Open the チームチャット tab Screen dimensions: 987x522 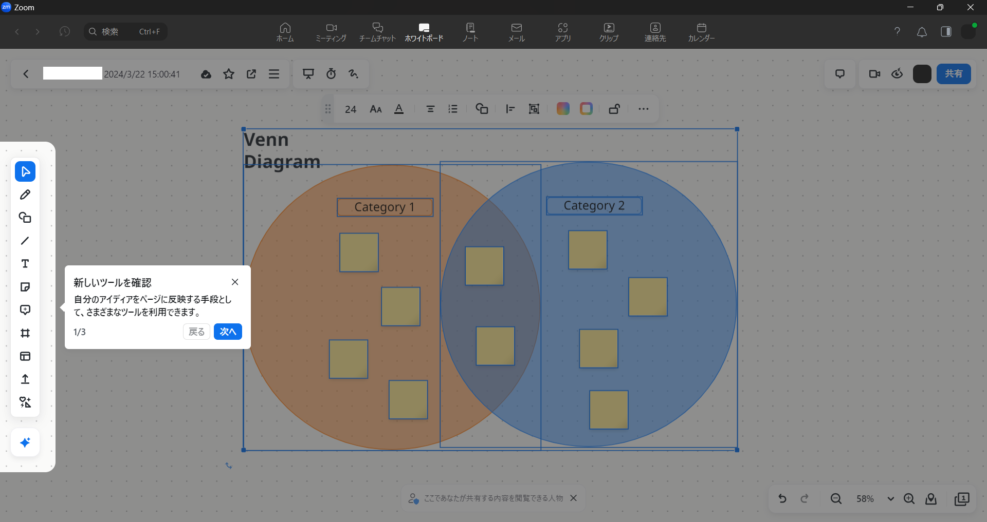(377, 32)
